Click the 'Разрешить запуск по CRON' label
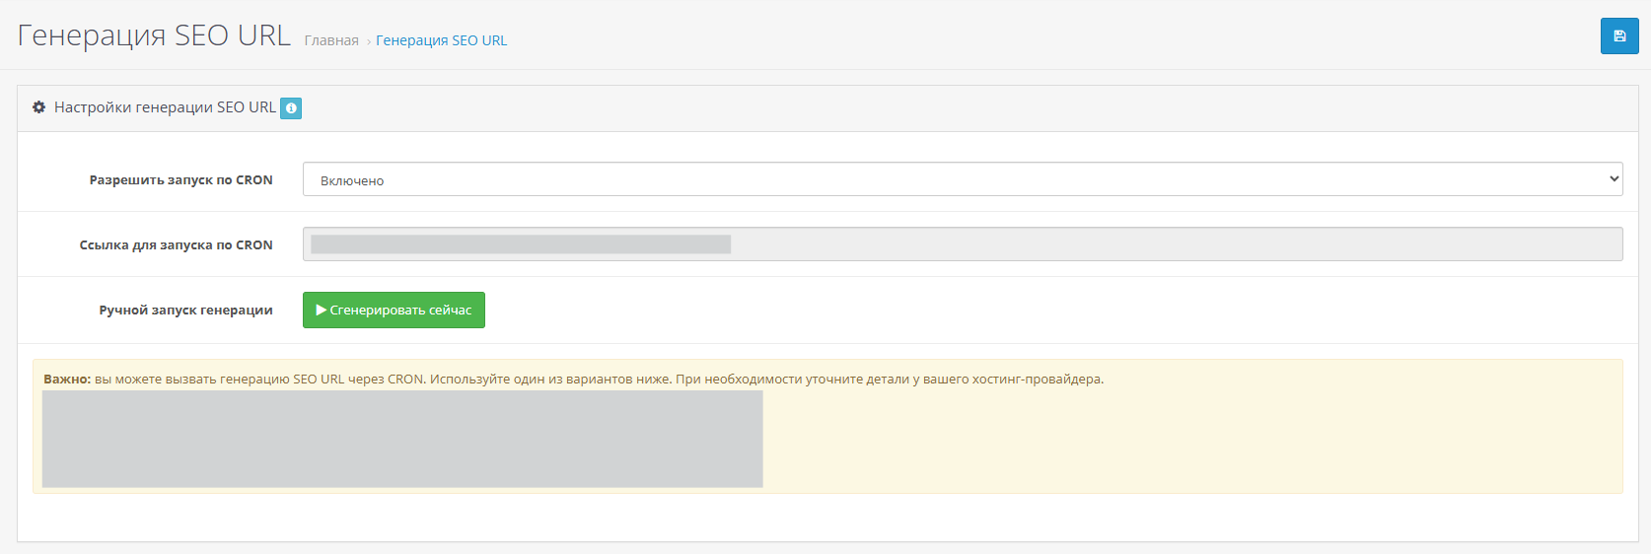The image size is (1651, 554). [180, 180]
